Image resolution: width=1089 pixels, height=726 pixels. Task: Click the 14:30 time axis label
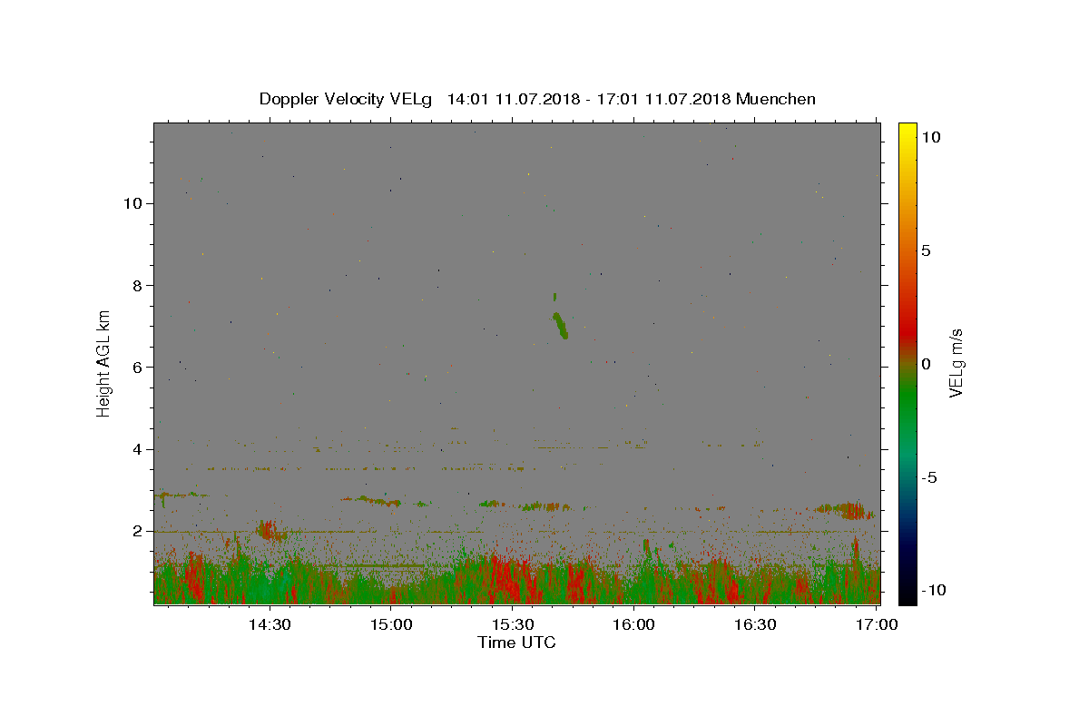coord(270,624)
